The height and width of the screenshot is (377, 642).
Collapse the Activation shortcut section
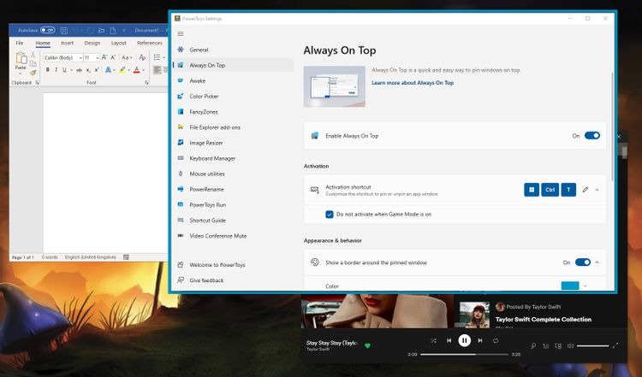point(597,190)
